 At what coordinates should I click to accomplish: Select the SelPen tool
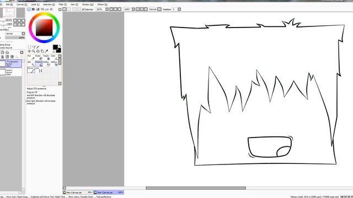click(46, 64)
